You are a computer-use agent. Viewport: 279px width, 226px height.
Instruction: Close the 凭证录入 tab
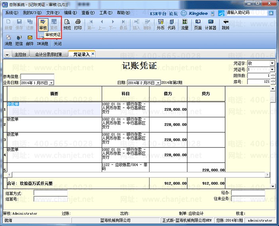coord(93,54)
